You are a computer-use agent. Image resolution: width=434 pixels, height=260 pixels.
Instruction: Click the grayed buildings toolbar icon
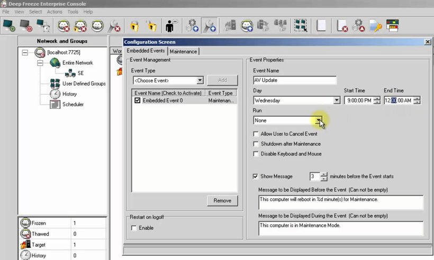(x=230, y=26)
